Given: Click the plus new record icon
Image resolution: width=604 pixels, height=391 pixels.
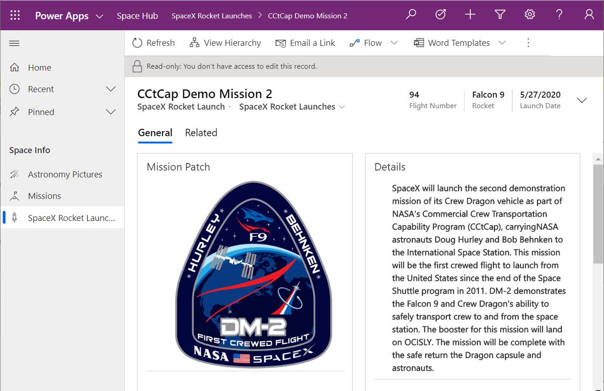Looking at the screenshot, I should (470, 15).
